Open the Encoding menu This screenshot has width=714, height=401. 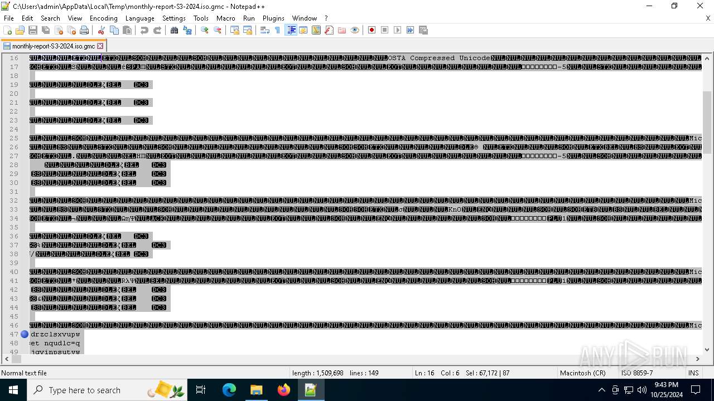pyautogui.click(x=104, y=18)
